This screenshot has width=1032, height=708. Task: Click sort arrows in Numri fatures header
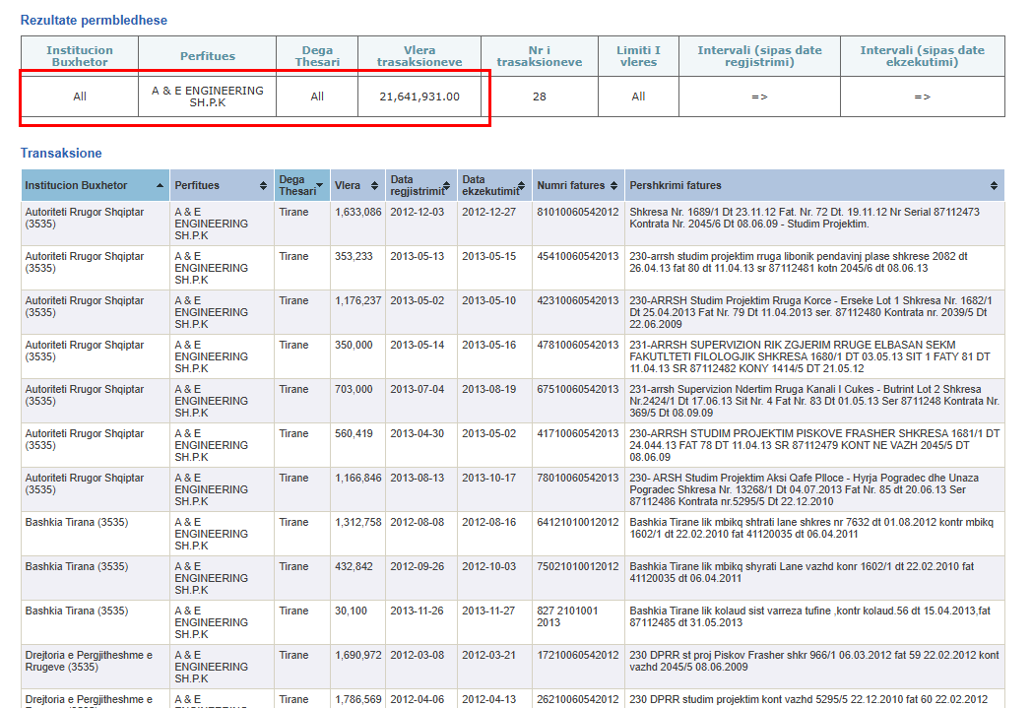[614, 186]
